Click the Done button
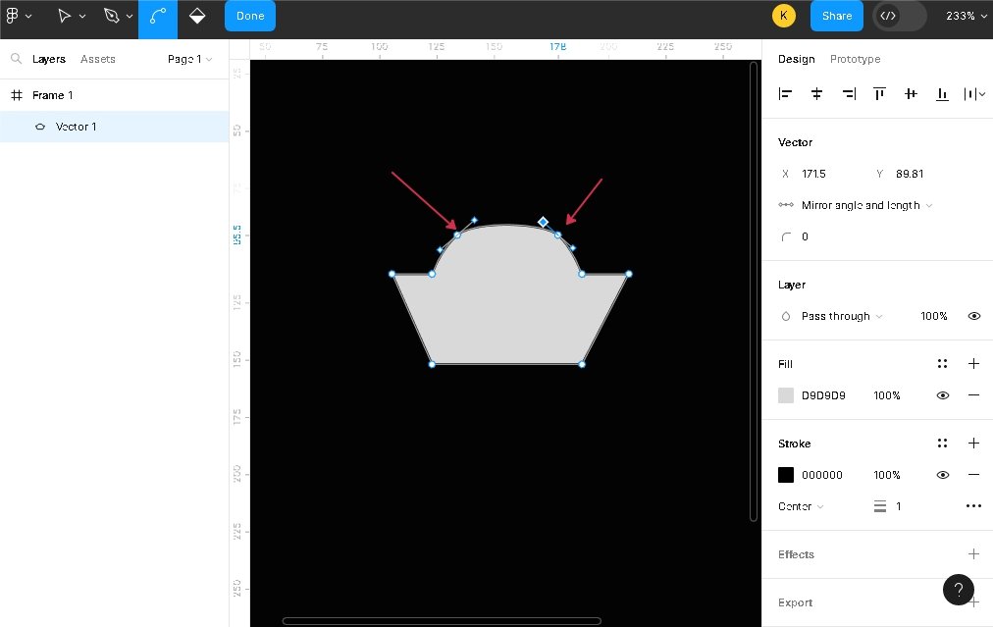This screenshot has width=993, height=627. coord(250,16)
